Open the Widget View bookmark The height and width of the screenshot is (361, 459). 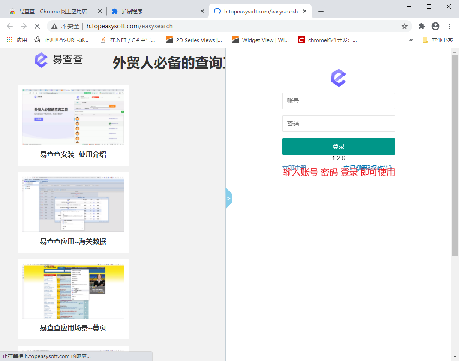point(260,40)
